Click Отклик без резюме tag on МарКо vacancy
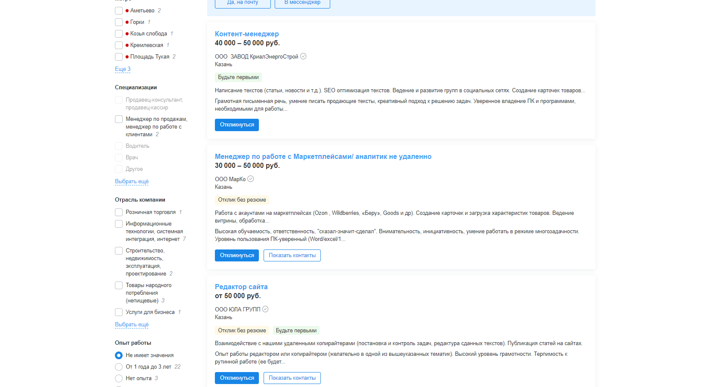The height and width of the screenshot is (387, 710). point(242,200)
